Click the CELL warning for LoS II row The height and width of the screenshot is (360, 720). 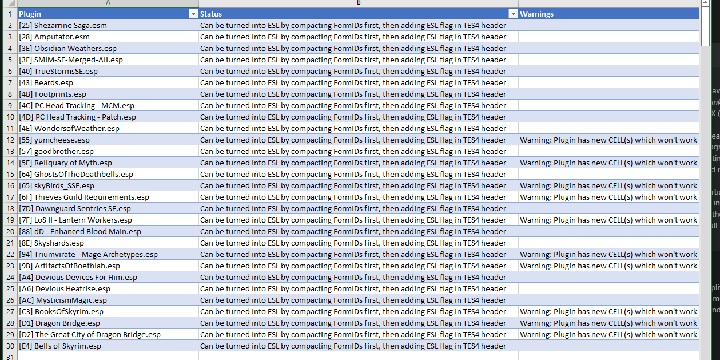point(608,220)
